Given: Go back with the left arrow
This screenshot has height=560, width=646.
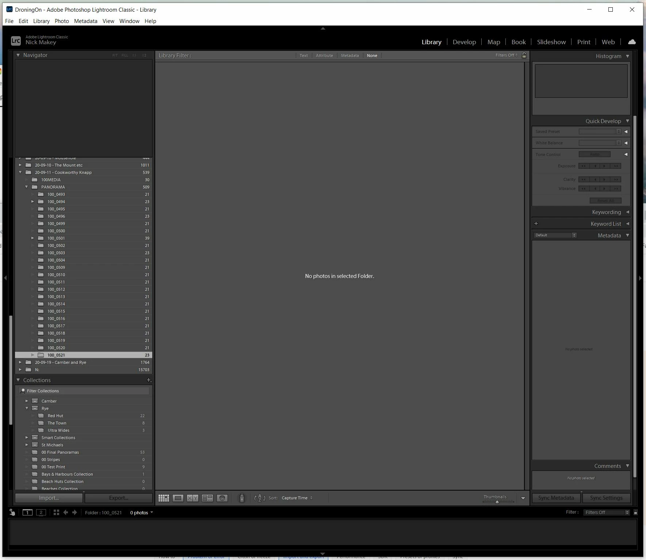Looking at the screenshot, I should point(66,513).
